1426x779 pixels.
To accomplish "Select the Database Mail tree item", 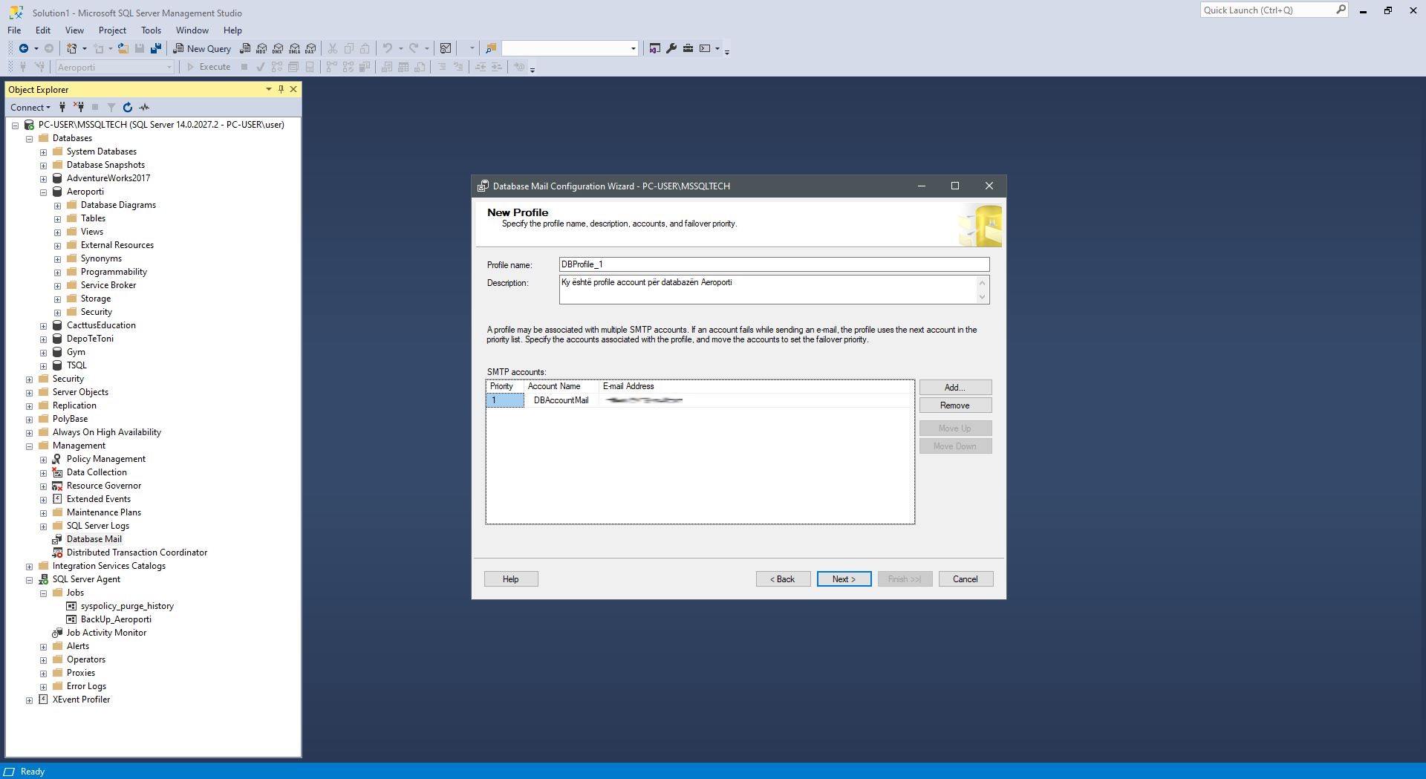I will pyautogui.click(x=94, y=539).
